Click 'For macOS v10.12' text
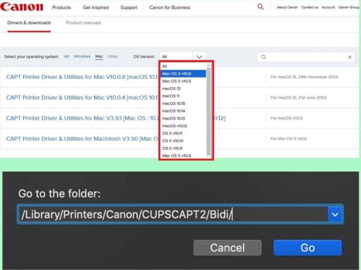 [x=287, y=118]
